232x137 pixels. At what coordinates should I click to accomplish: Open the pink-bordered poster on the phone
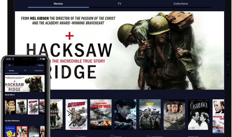click(22, 132)
